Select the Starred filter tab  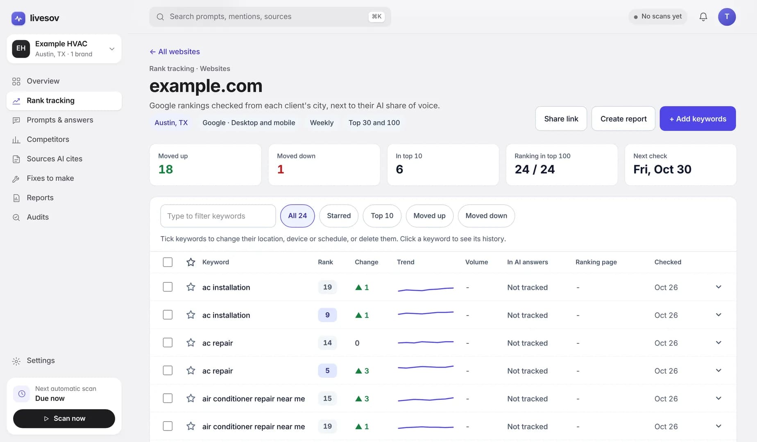coord(339,216)
